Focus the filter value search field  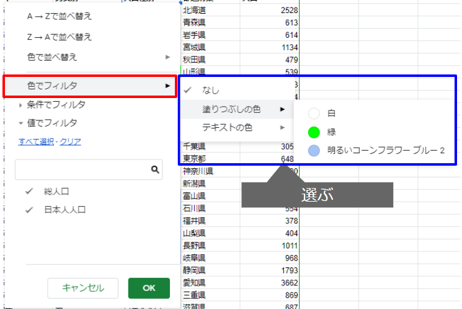tap(89, 169)
